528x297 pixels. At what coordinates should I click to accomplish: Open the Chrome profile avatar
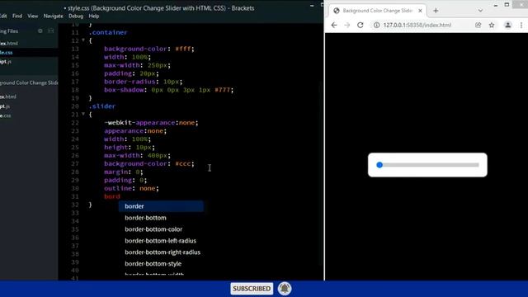[508, 25]
